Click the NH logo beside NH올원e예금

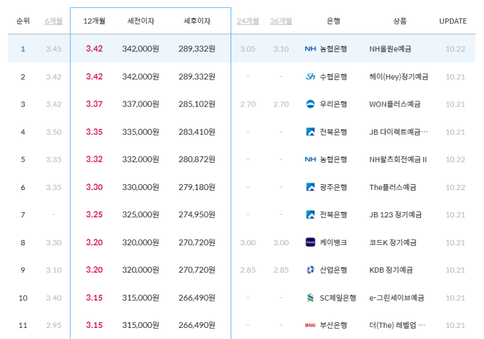click(x=310, y=49)
